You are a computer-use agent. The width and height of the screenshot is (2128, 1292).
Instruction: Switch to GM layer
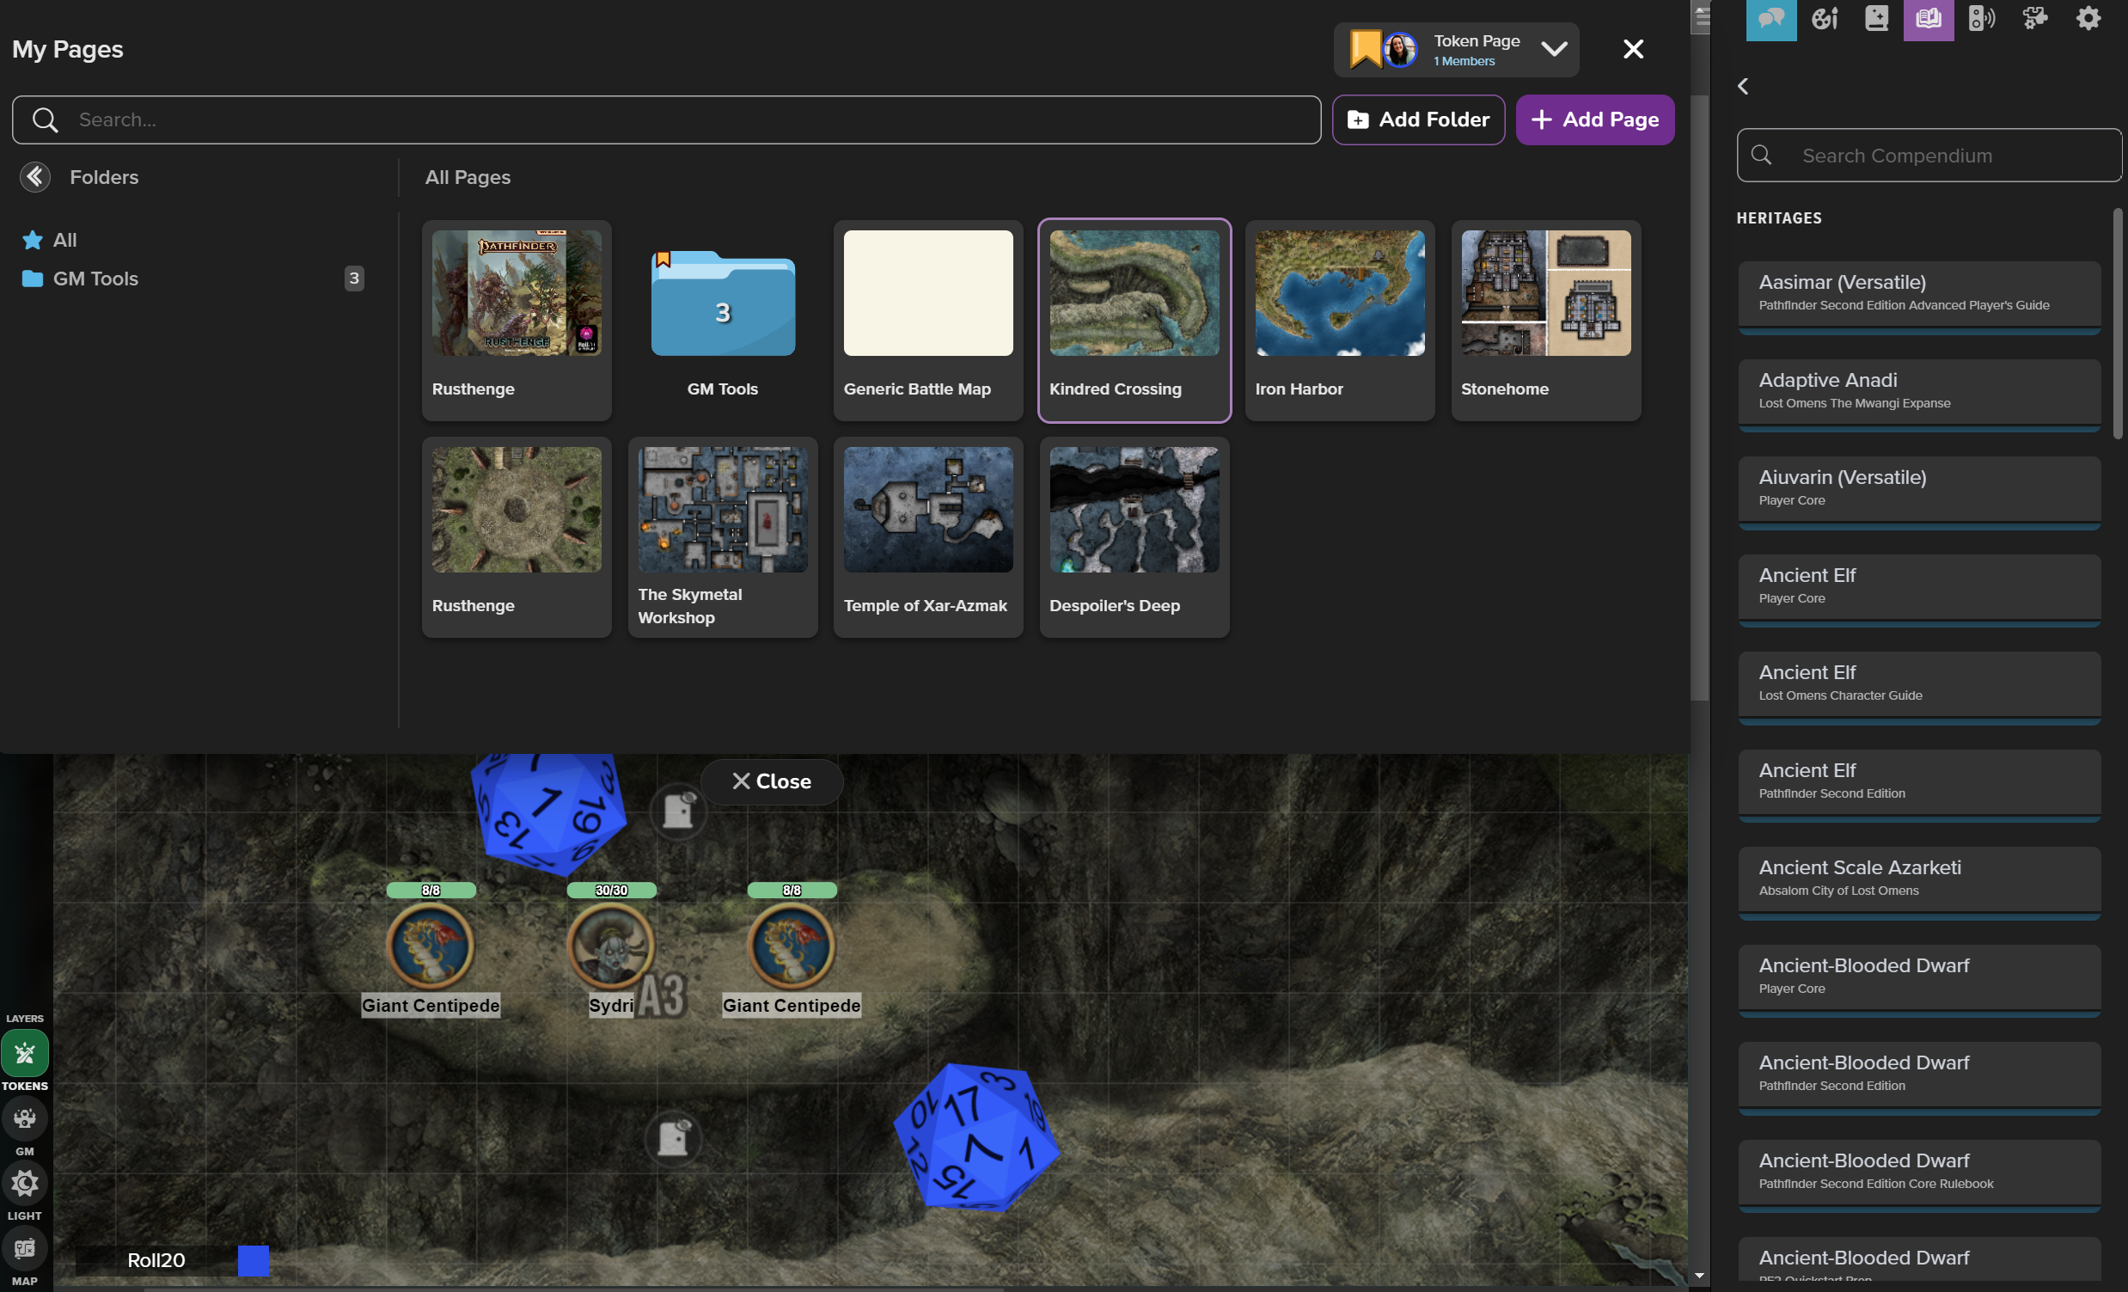(x=24, y=1118)
